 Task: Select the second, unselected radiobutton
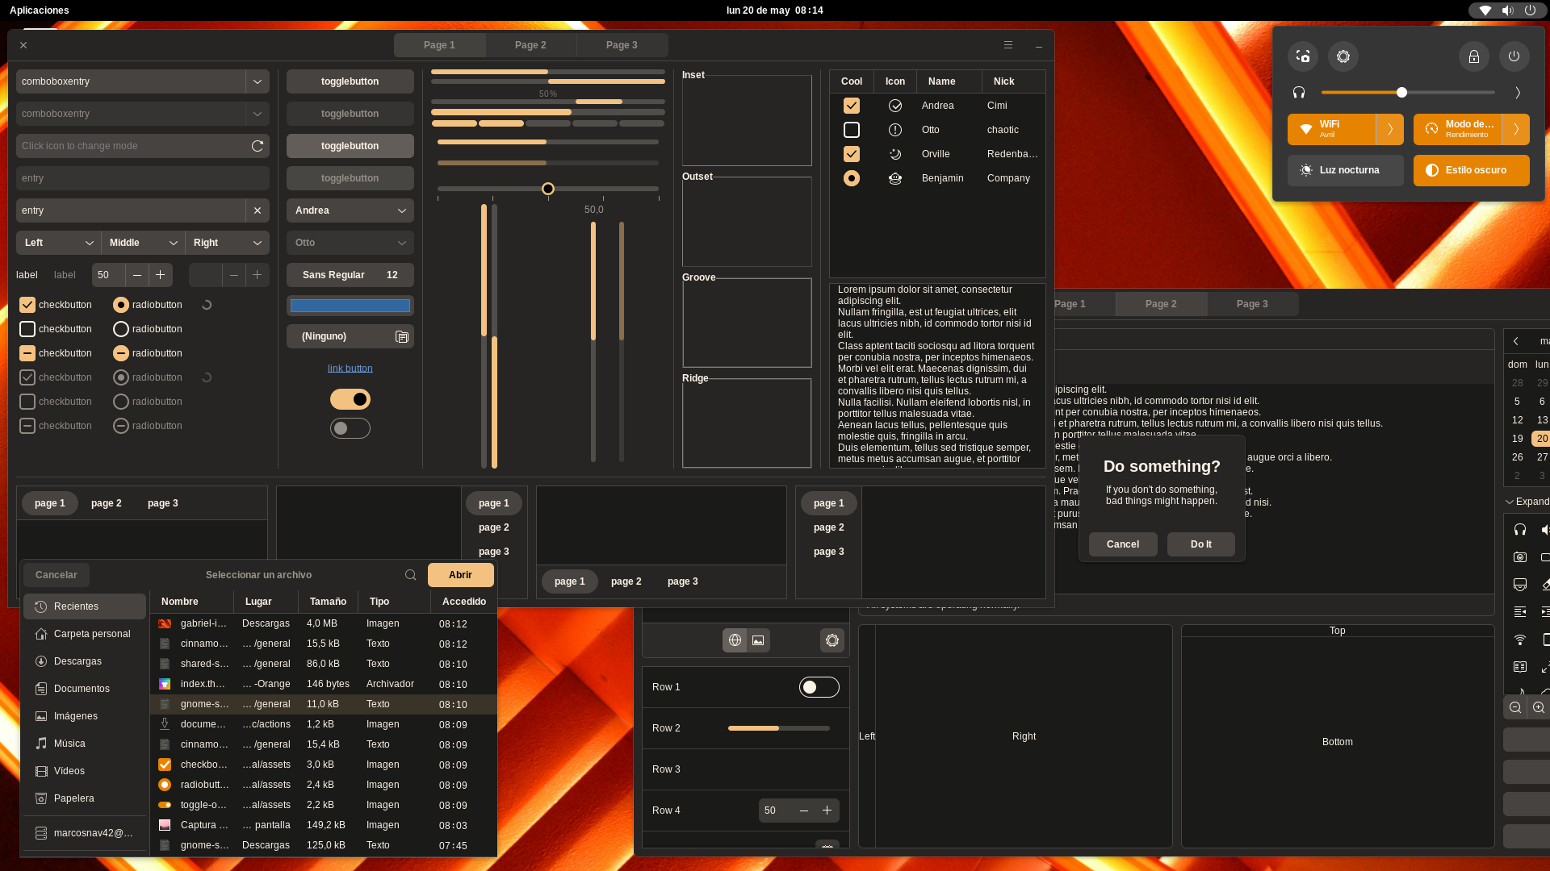point(121,329)
